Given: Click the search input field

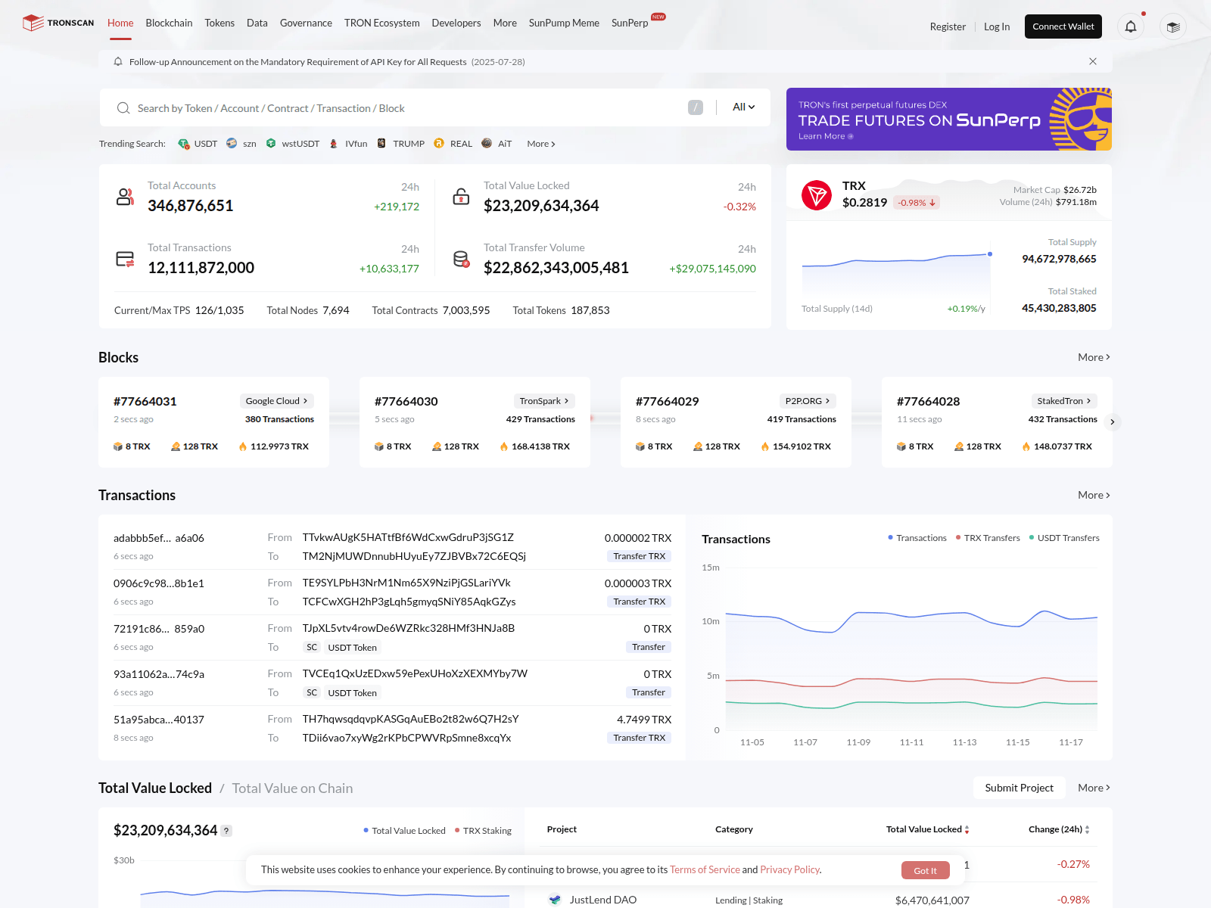Looking at the screenshot, I should point(409,108).
